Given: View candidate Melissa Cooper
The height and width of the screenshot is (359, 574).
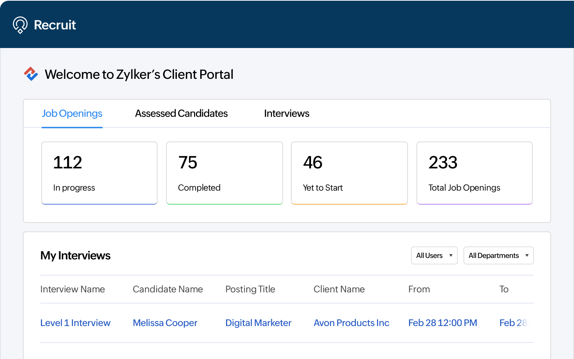Looking at the screenshot, I should (165, 322).
